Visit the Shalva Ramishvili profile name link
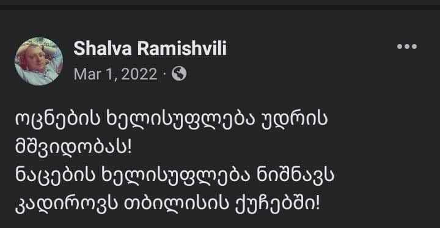 [150, 49]
